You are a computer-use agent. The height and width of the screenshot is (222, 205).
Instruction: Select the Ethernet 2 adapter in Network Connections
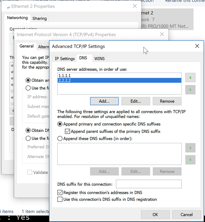167,19
